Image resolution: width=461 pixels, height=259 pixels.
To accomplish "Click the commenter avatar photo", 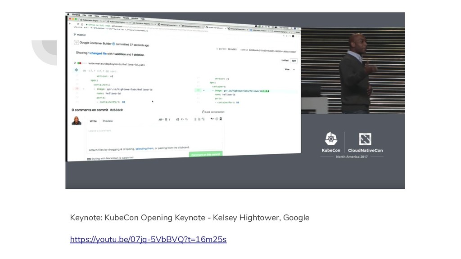I will [x=77, y=121].
